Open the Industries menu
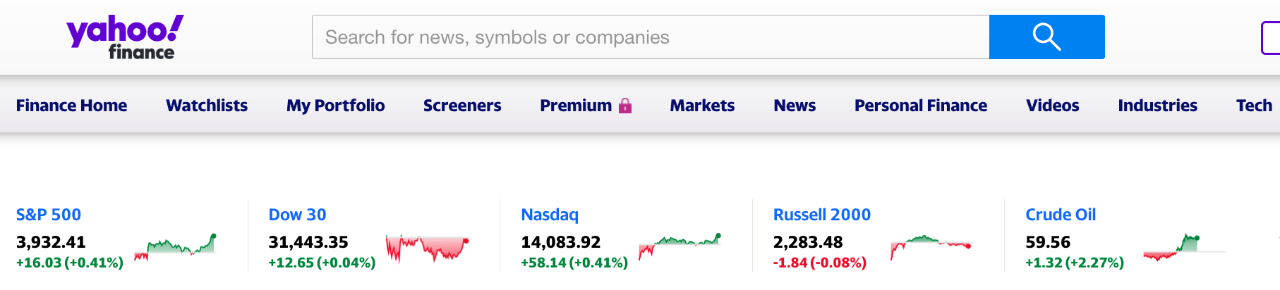Image resolution: width=1280 pixels, height=290 pixels. click(x=1157, y=106)
